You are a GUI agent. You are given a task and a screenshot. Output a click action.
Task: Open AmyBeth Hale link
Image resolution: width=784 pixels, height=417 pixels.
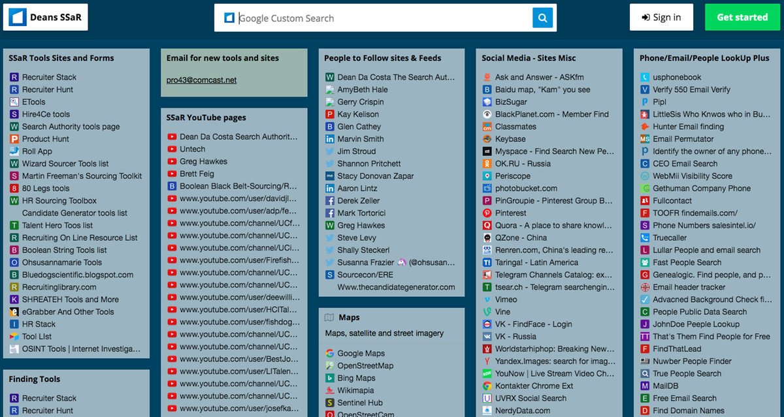click(x=363, y=89)
